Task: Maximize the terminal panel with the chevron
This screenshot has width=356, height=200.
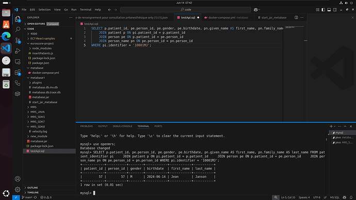Action: coord(345,126)
